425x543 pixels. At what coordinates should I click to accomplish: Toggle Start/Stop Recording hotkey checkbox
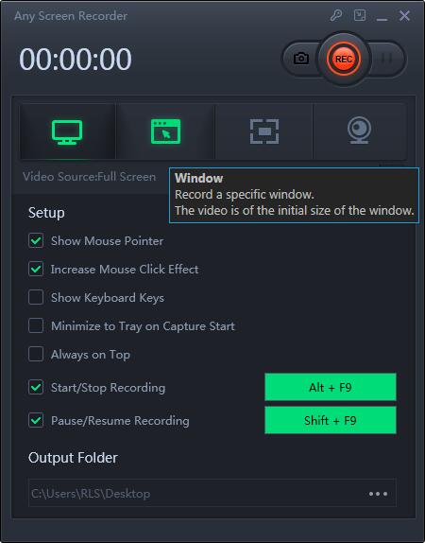click(36, 387)
